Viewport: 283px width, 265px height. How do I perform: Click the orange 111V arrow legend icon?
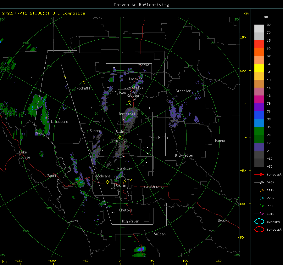[259, 190]
